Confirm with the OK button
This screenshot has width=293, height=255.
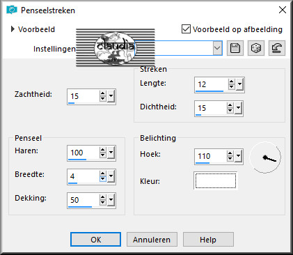95,240
